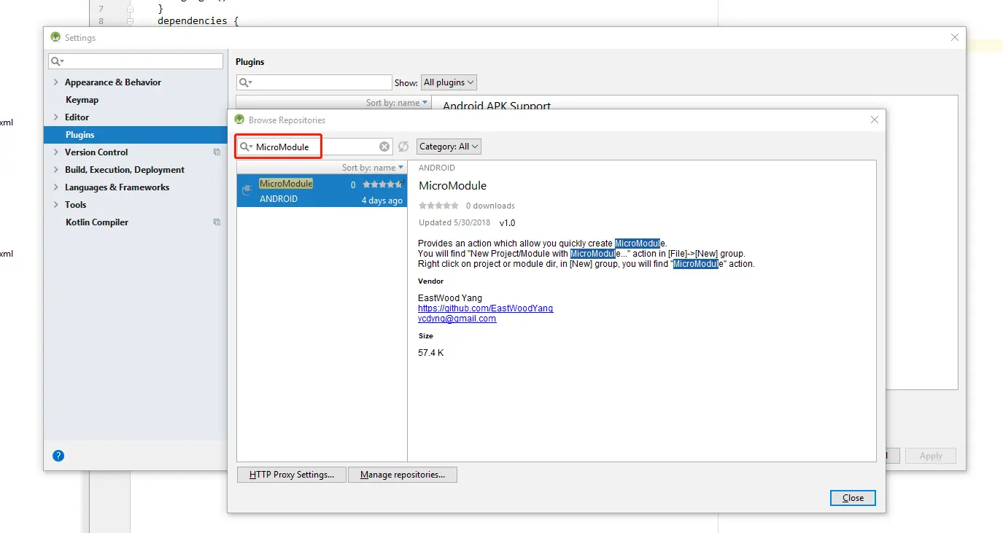Clear the MicroModule search text

coord(384,147)
